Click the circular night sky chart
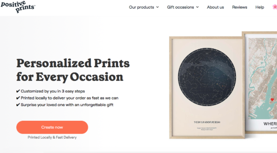 point(207,77)
